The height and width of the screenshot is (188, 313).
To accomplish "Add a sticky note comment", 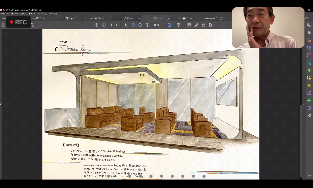I will 189,25.
